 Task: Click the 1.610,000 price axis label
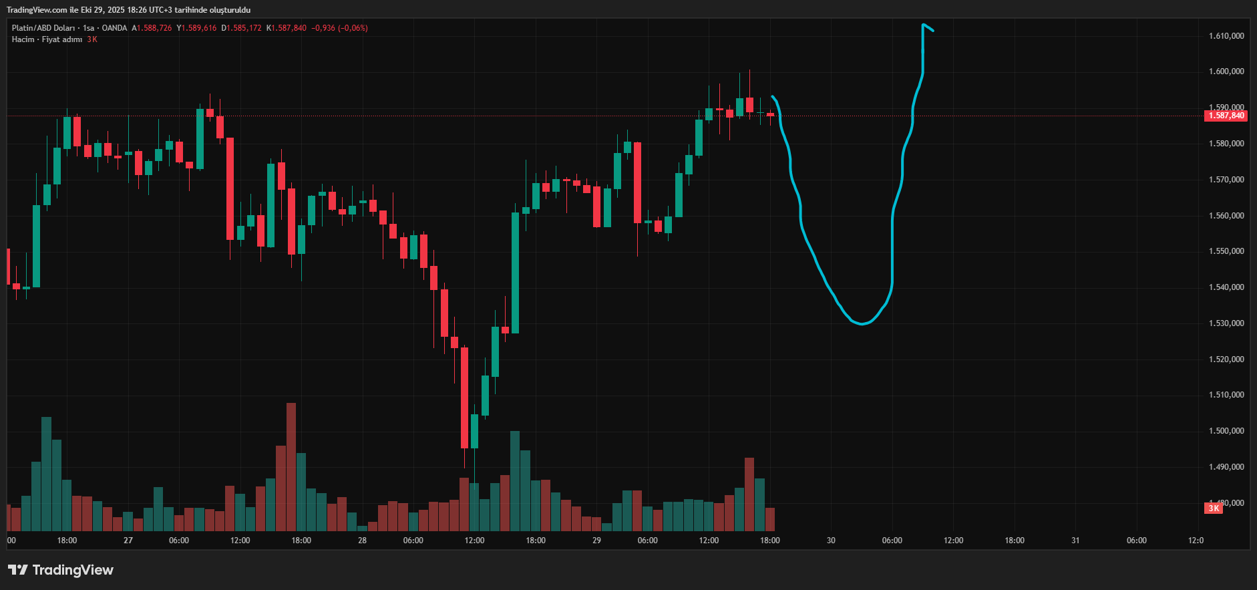tap(1226, 36)
